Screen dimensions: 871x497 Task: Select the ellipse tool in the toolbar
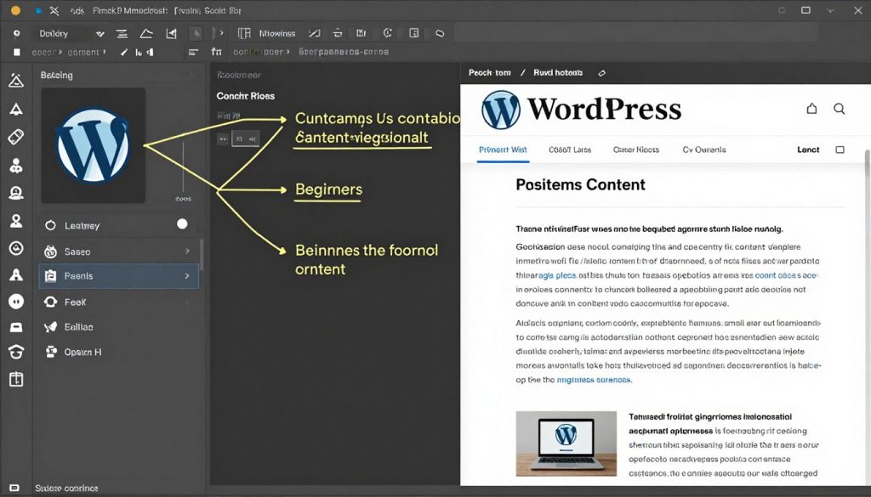[440, 32]
